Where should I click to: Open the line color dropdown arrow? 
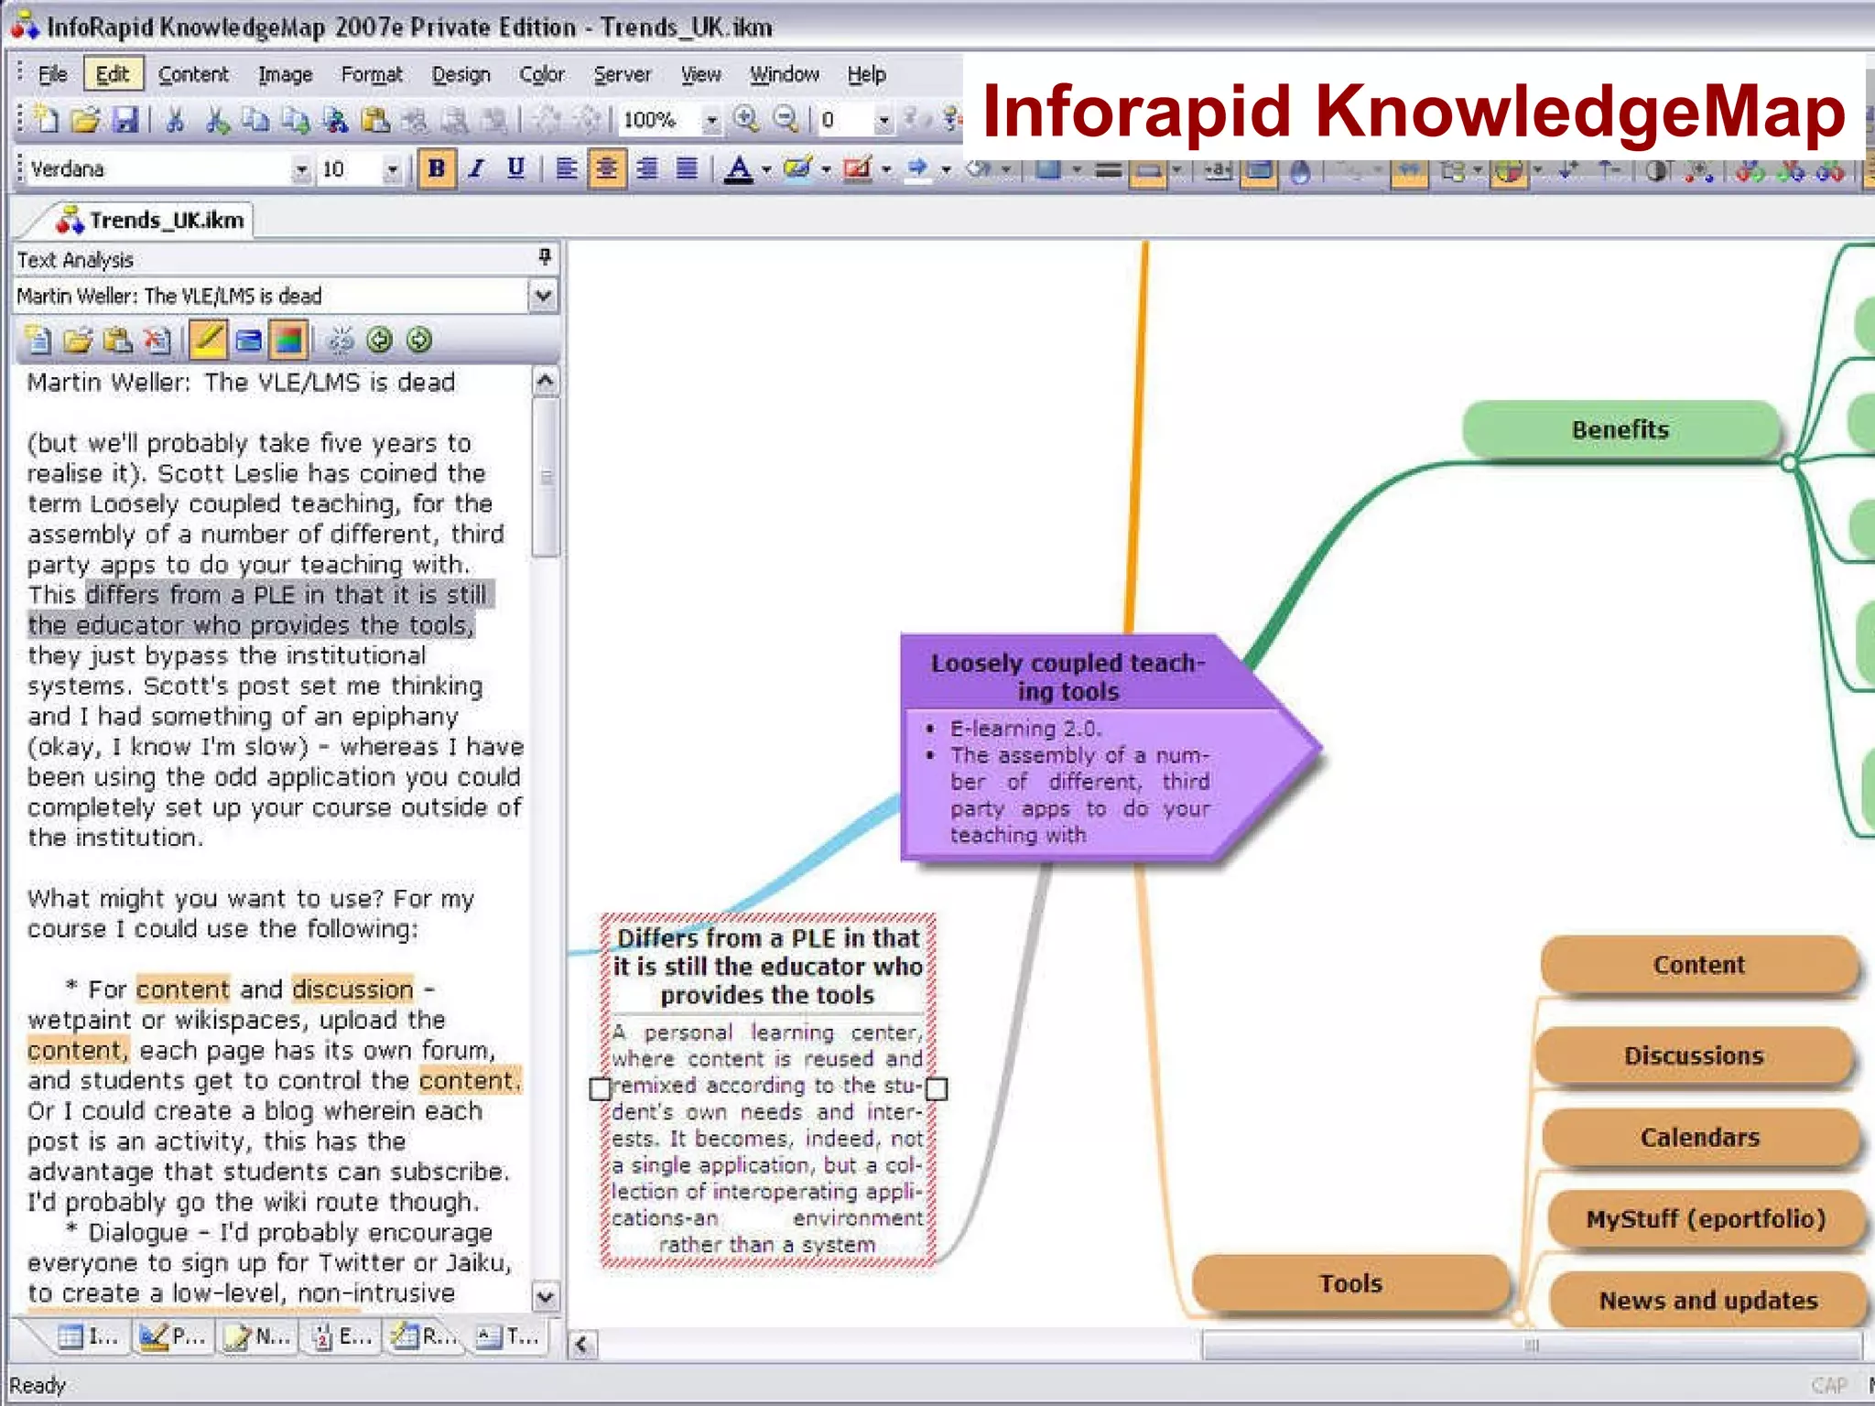(886, 170)
